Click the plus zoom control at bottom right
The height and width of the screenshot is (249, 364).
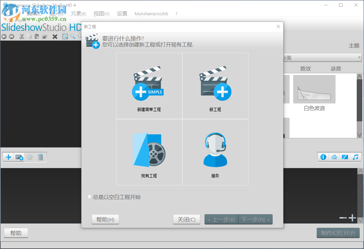tap(352, 218)
